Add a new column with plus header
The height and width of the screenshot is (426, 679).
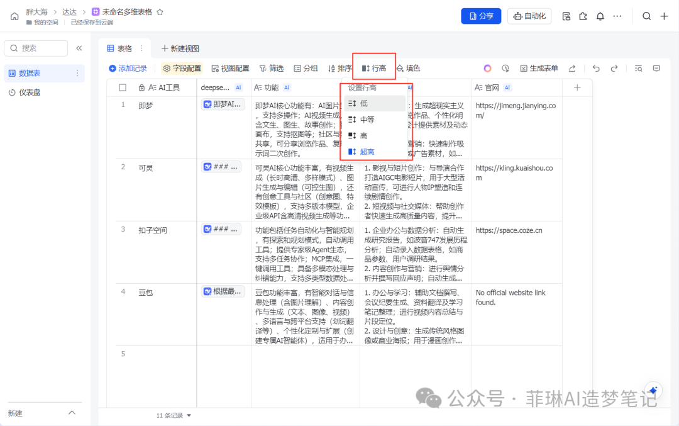point(577,87)
